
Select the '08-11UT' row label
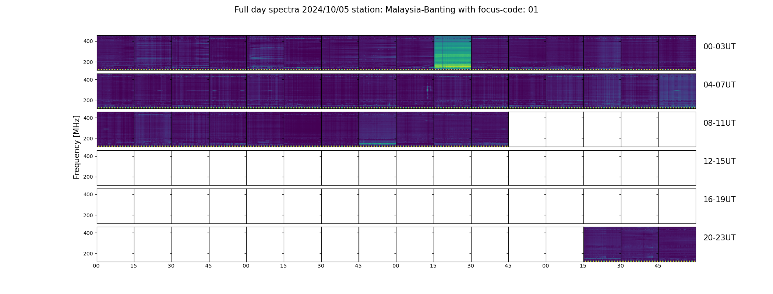(x=719, y=123)
